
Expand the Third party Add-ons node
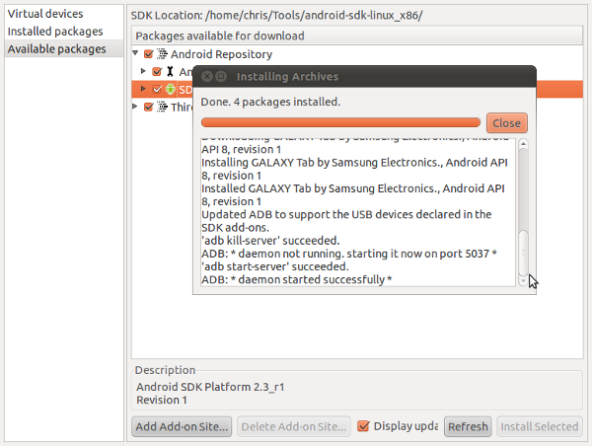click(136, 107)
